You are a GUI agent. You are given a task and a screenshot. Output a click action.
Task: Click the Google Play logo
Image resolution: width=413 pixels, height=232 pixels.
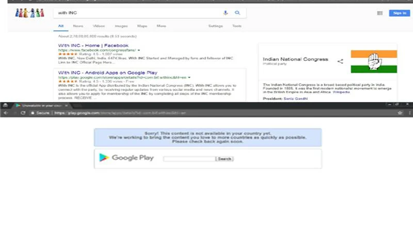click(126, 158)
